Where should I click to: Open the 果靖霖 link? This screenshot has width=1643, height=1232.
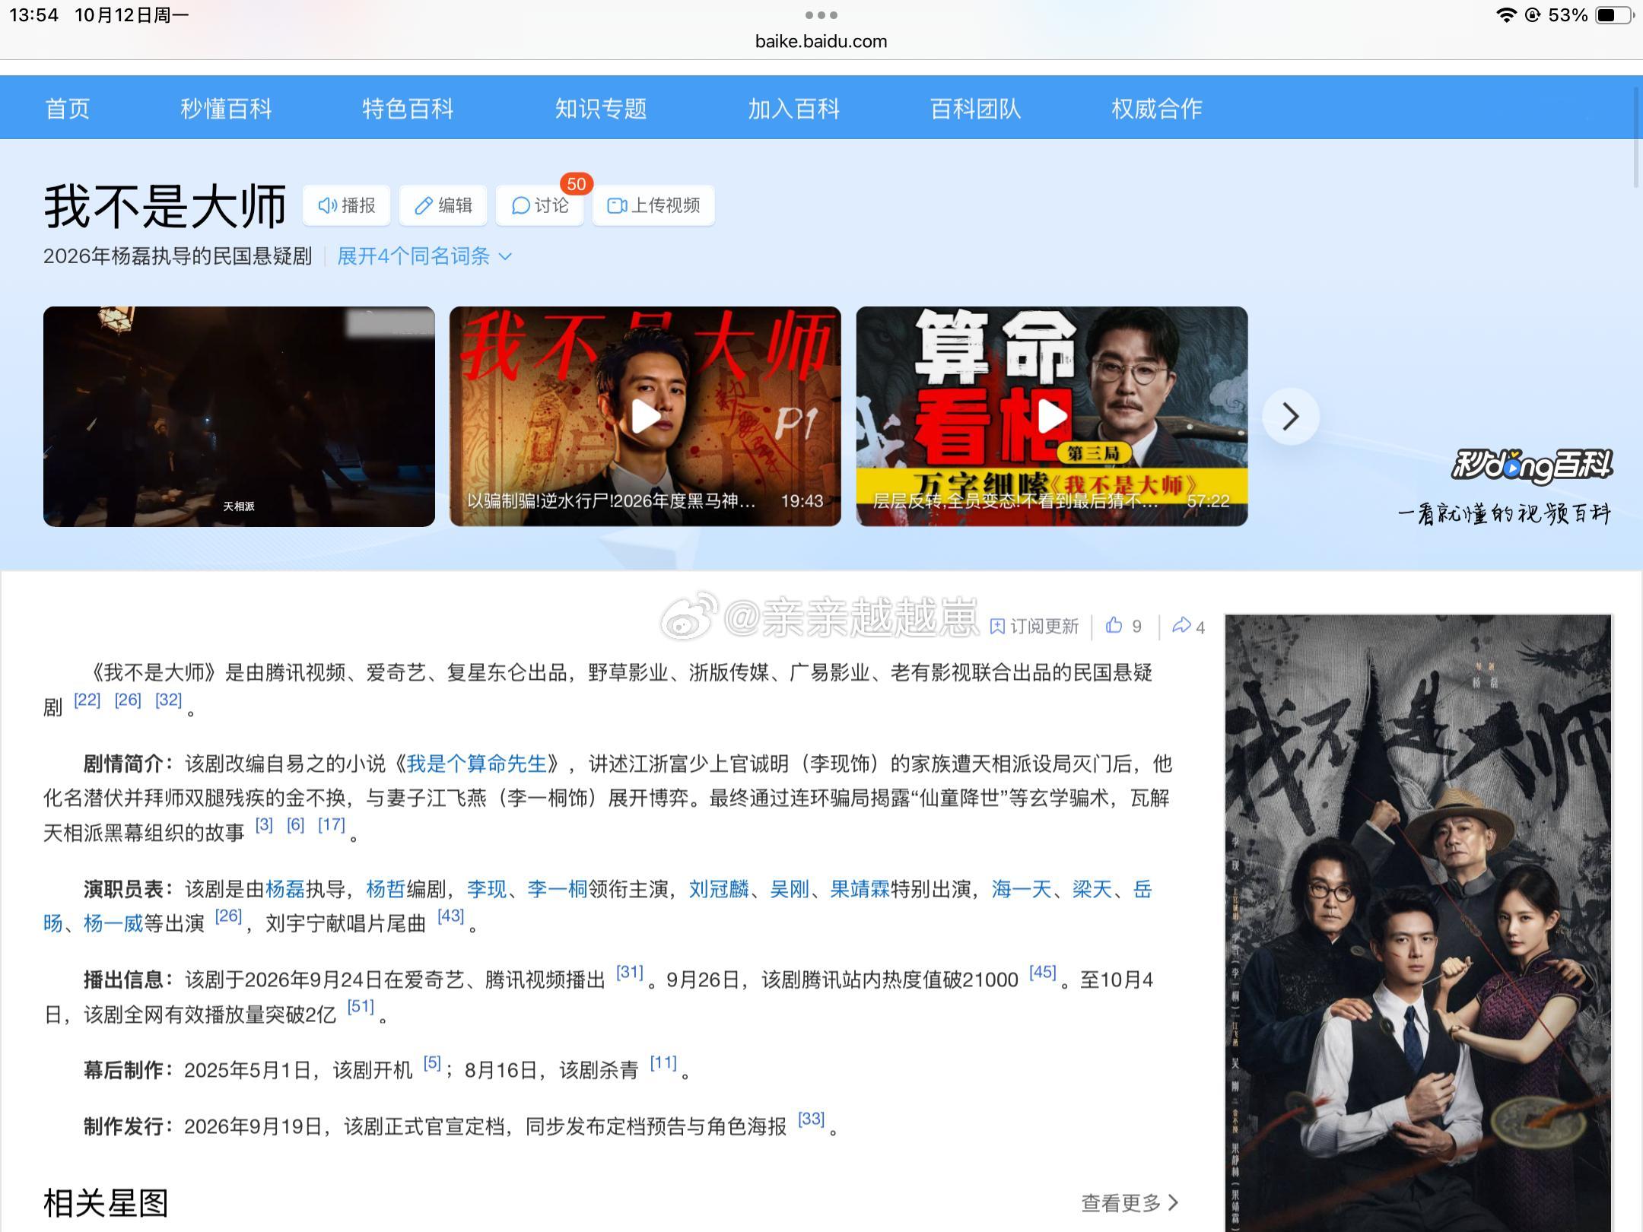[x=860, y=888]
